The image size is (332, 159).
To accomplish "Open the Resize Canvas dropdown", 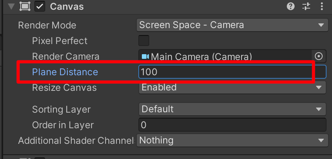I will pos(232,87).
